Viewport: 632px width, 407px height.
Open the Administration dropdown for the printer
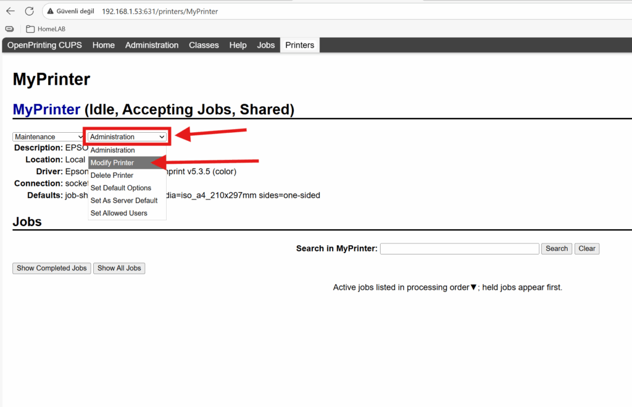tap(127, 136)
